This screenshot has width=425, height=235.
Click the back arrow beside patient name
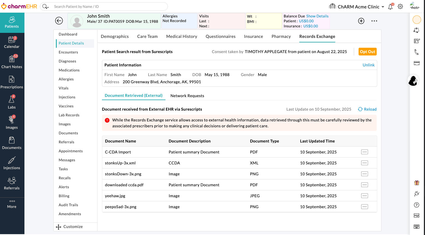59,21
